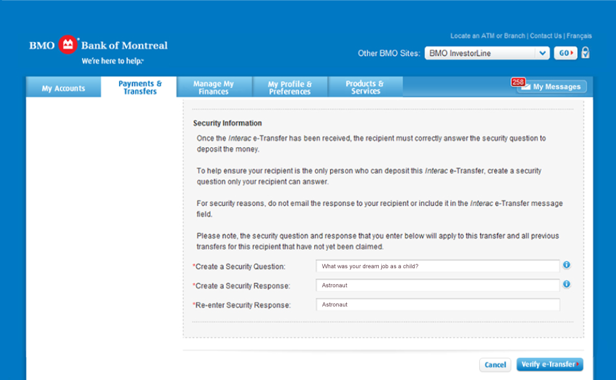Open My Profile & Preferences tab
The height and width of the screenshot is (380, 616).
(x=290, y=87)
